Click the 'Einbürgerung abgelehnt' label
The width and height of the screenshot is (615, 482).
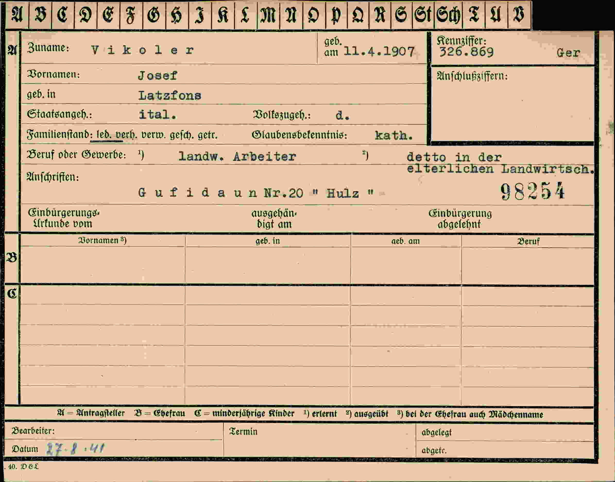coord(460,219)
